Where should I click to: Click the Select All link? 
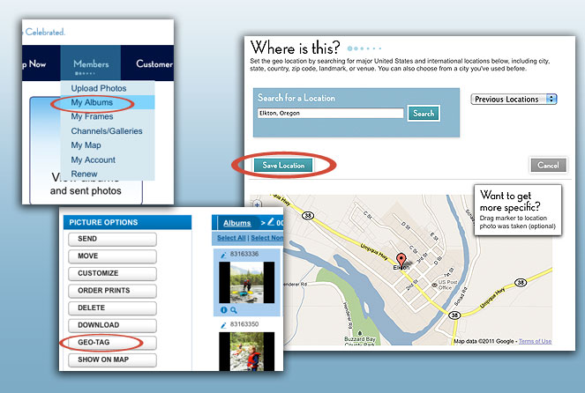[x=231, y=238]
